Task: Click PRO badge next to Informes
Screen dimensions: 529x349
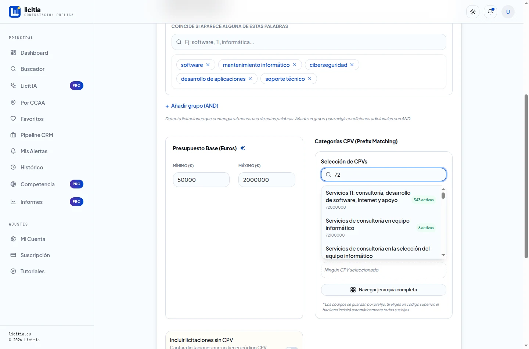Action: click(x=76, y=202)
